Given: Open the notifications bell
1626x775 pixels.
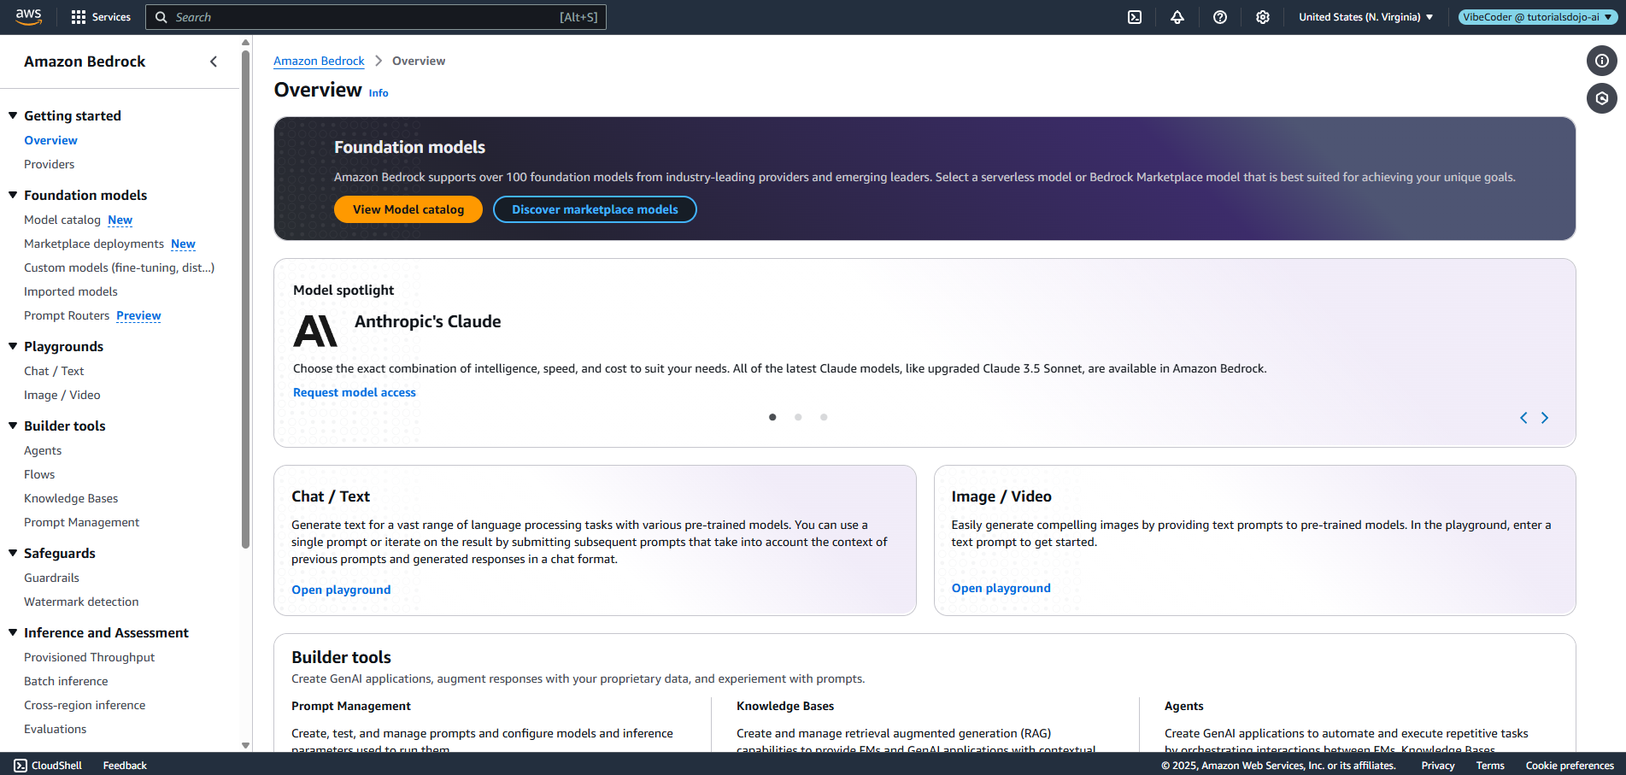Looking at the screenshot, I should (1177, 17).
